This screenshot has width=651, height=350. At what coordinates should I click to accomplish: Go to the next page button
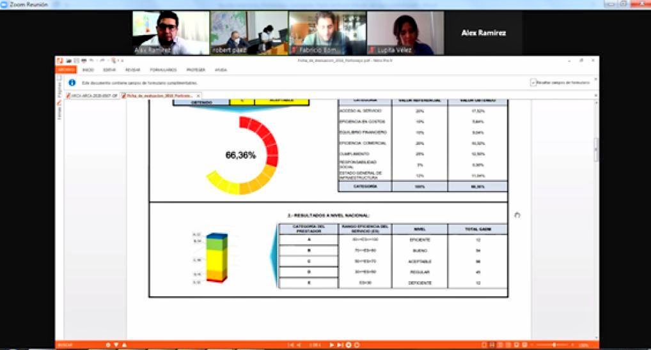(x=332, y=345)
